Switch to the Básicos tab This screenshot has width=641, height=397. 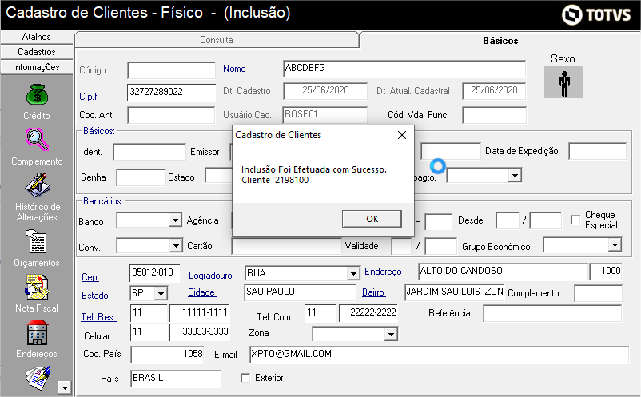(x=500, y=41)
